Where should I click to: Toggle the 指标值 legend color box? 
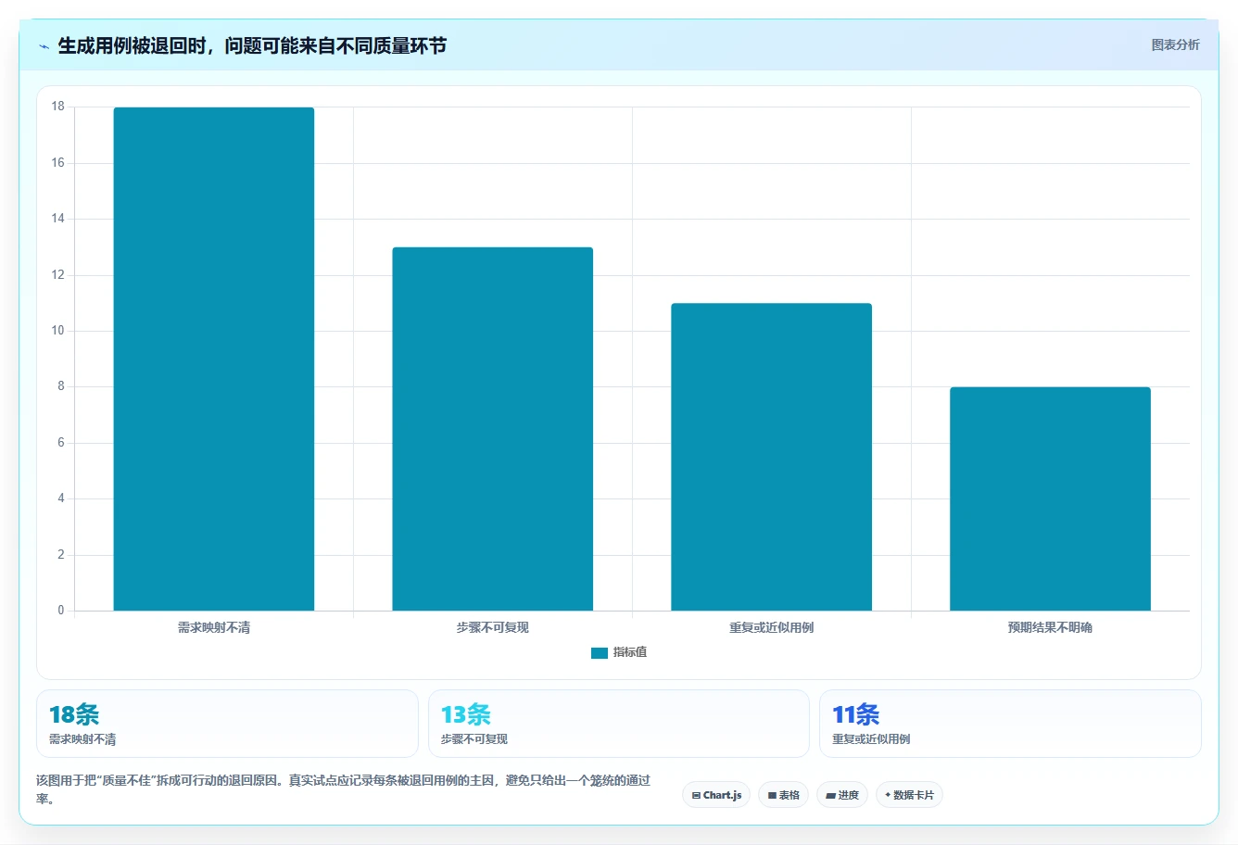coord(599,653)
